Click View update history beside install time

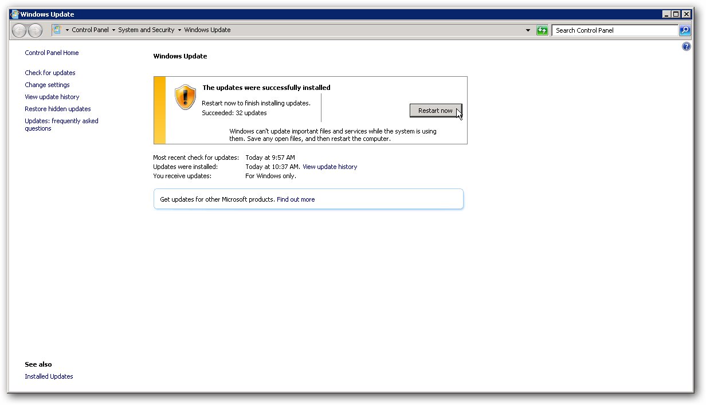click(x=330, y=167)
